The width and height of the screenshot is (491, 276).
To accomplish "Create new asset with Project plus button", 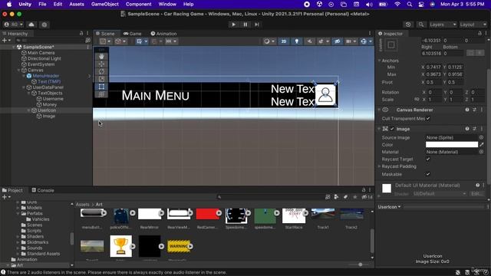I will point(5,197).
